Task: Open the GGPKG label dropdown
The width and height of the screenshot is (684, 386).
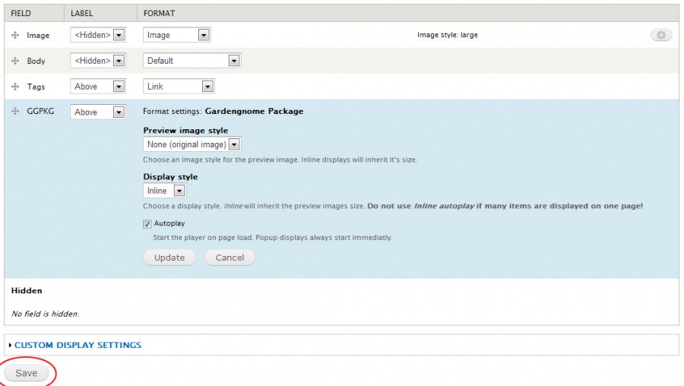Action: pos(97,112)
